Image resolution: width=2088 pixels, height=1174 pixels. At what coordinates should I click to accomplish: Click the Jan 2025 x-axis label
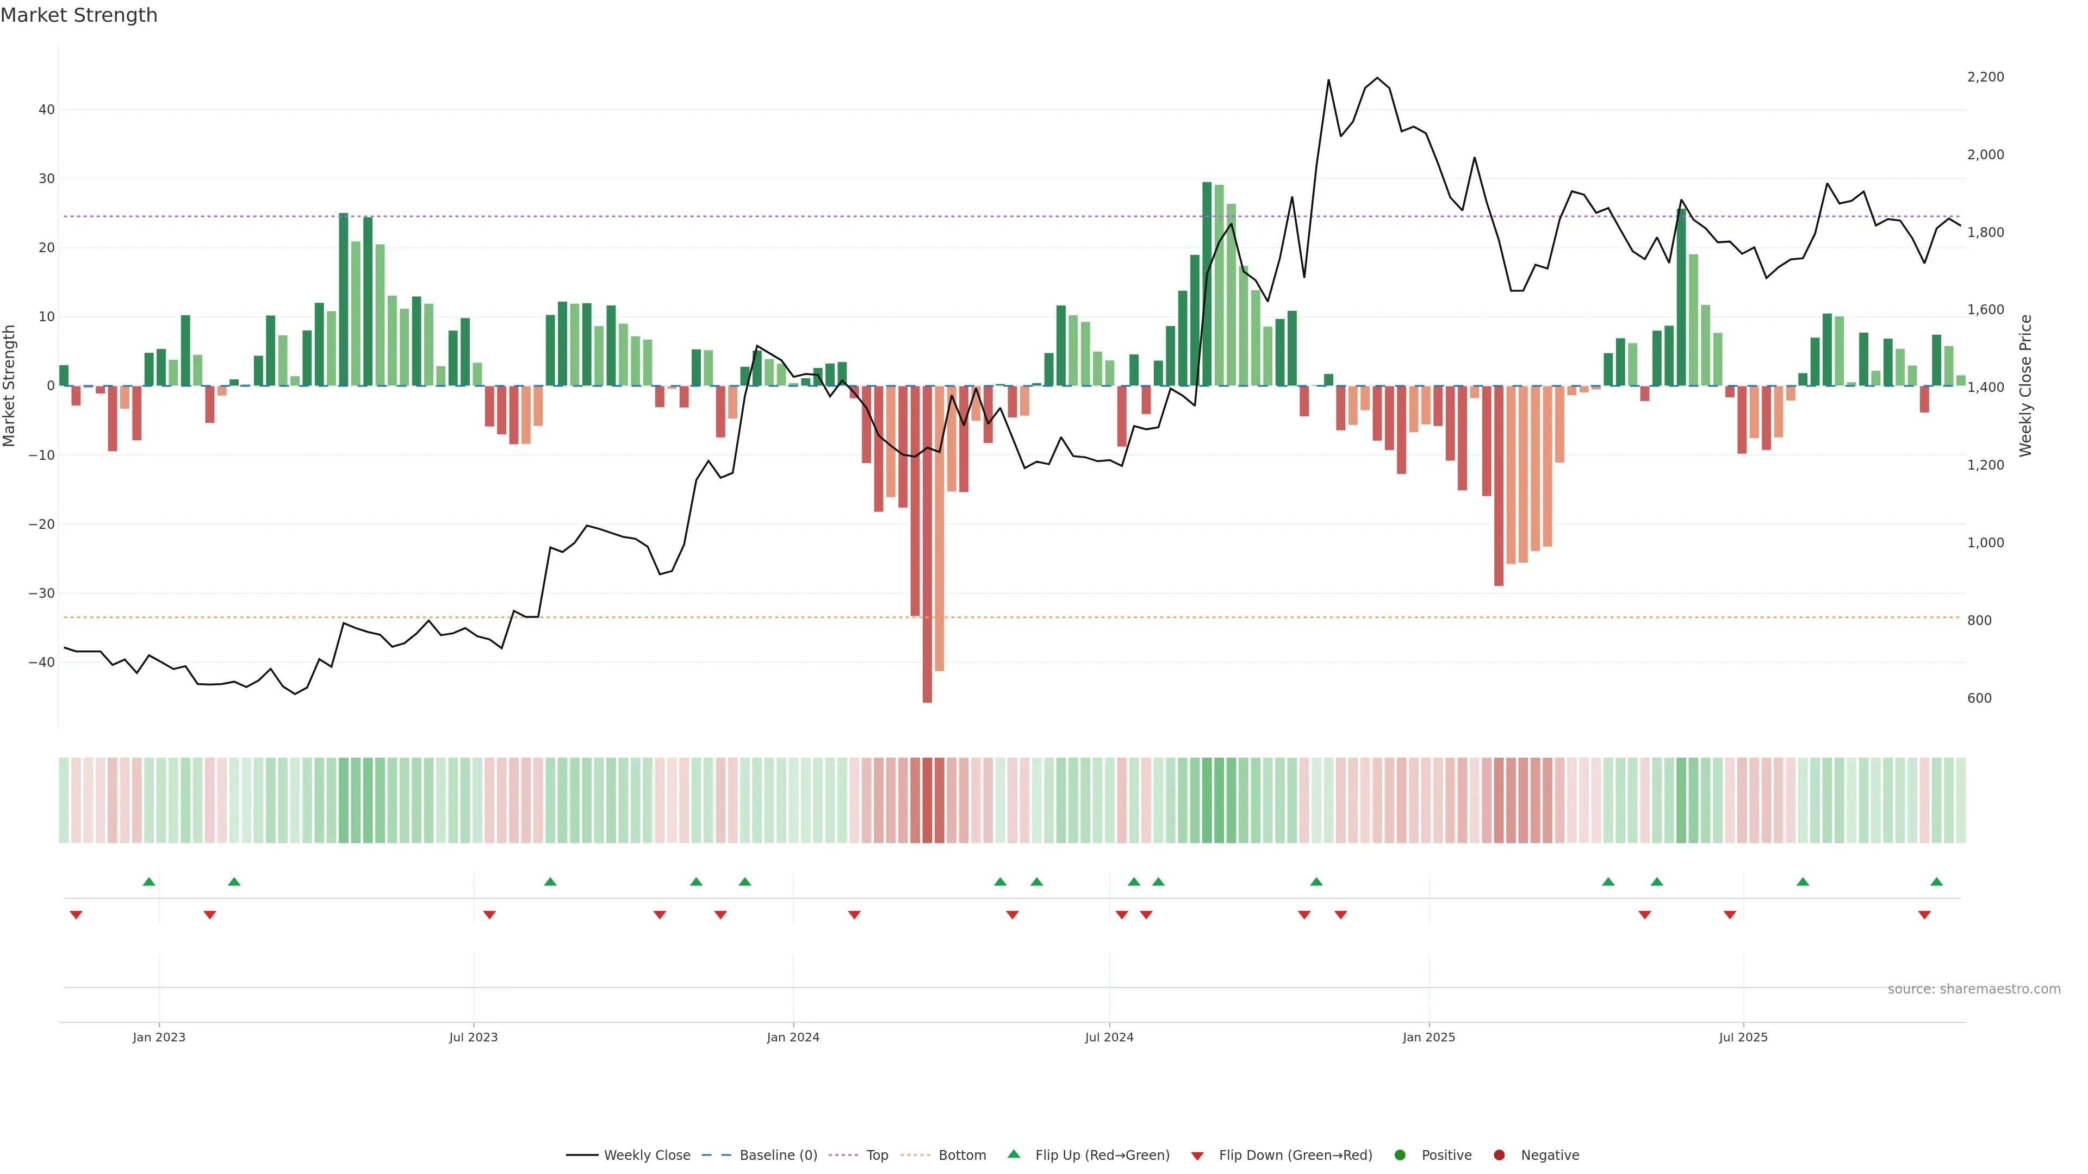point(1429,1037)
